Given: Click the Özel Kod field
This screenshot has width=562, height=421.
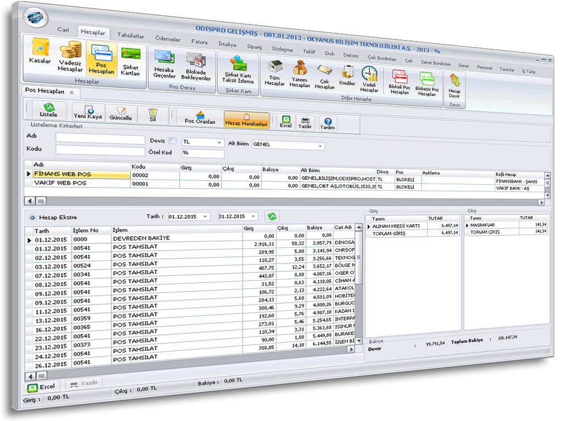Looking at the screenshot, I should [203, 153].
